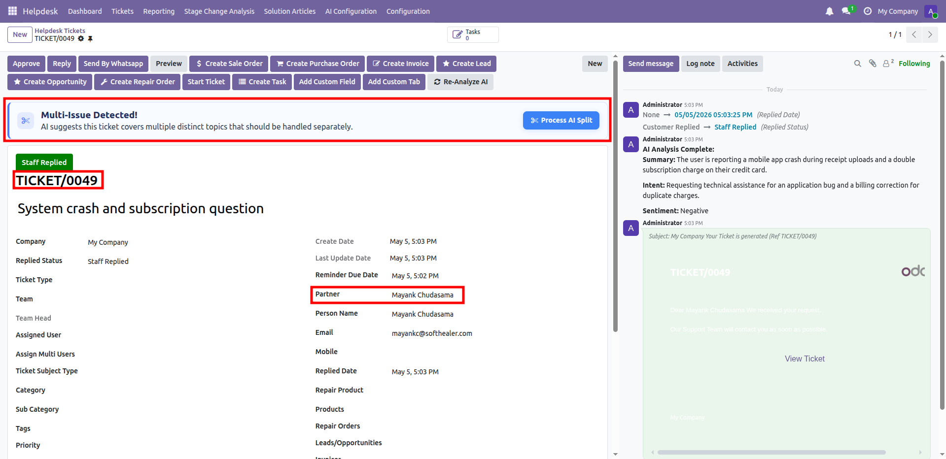Open Stage Change Analysis menu

coord(219,11)
